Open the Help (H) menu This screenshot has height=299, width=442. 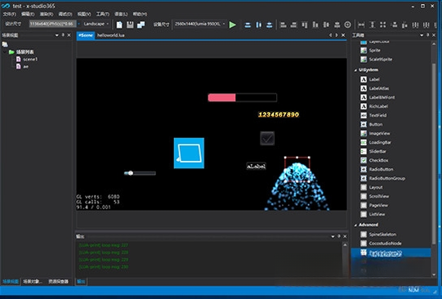[140, 14]
